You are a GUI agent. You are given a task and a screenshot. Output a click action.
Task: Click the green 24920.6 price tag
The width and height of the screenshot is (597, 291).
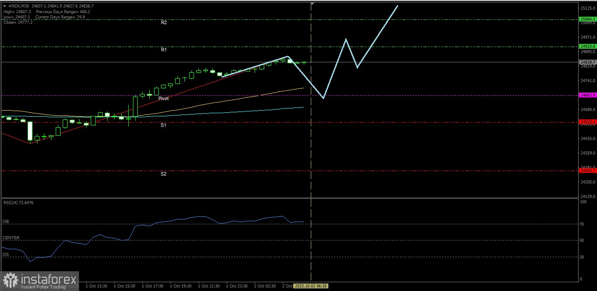coord(587,47)
